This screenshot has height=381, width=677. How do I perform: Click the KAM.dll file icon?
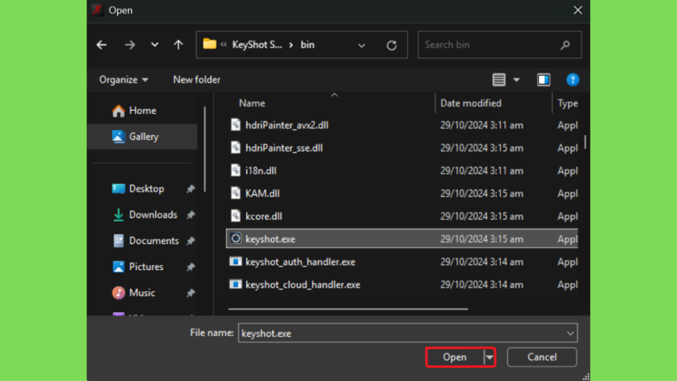[235, 193]
